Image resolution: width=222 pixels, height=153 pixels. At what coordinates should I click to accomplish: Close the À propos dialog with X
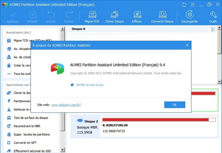click(187, 45)
